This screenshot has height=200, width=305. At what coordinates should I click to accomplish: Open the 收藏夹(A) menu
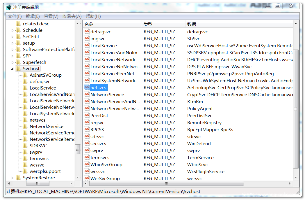tap(72, 16)
